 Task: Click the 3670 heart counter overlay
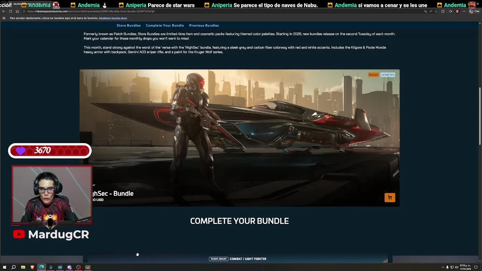click(x=50, y=151)
